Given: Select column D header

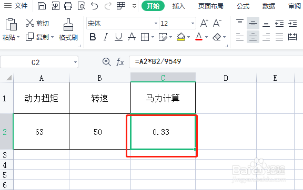Looking at the screenshot, I should point(226,78).
